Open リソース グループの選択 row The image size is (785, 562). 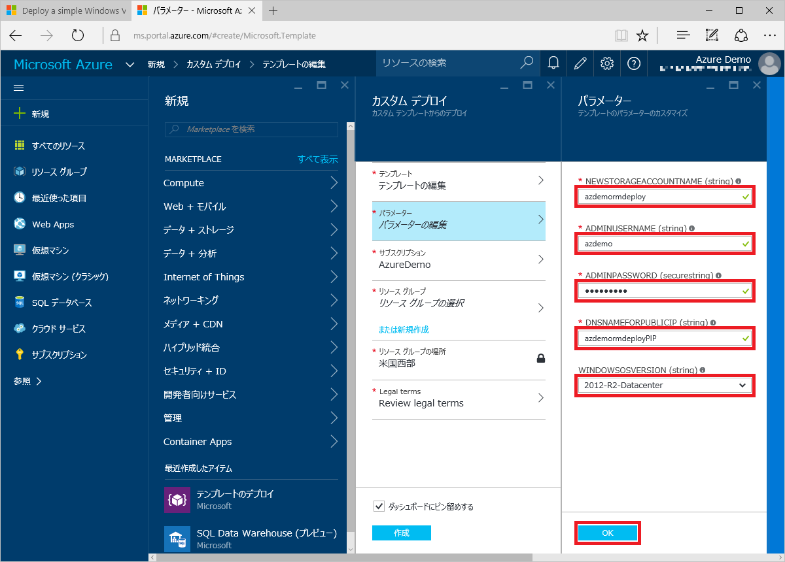459,299
